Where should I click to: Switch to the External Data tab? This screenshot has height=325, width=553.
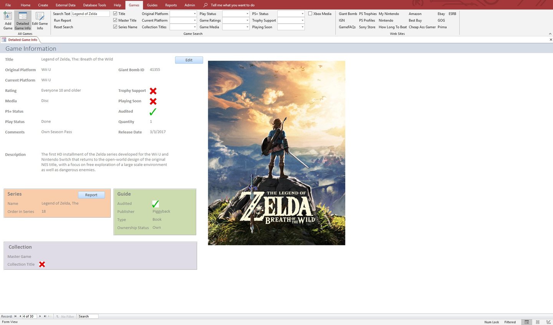[x=65, y=5]
